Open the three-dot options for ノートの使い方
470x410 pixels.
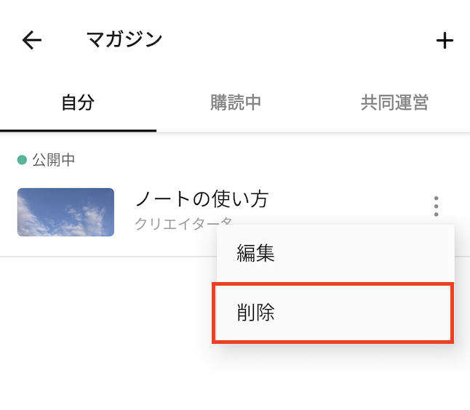(436, 206)
